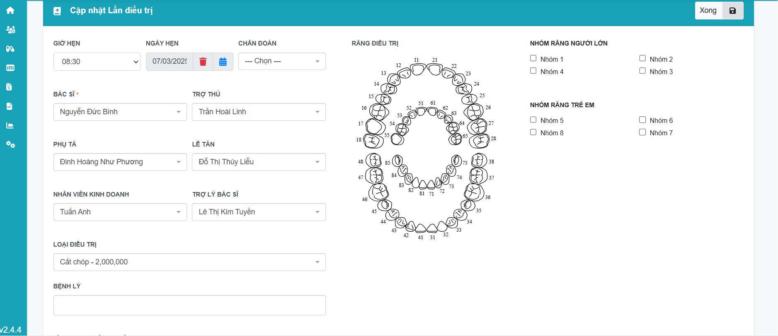Open the blue calendar date picker

[x=223, y=62]
